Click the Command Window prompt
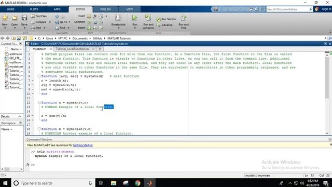332x187 pixels. coord(33,165)
